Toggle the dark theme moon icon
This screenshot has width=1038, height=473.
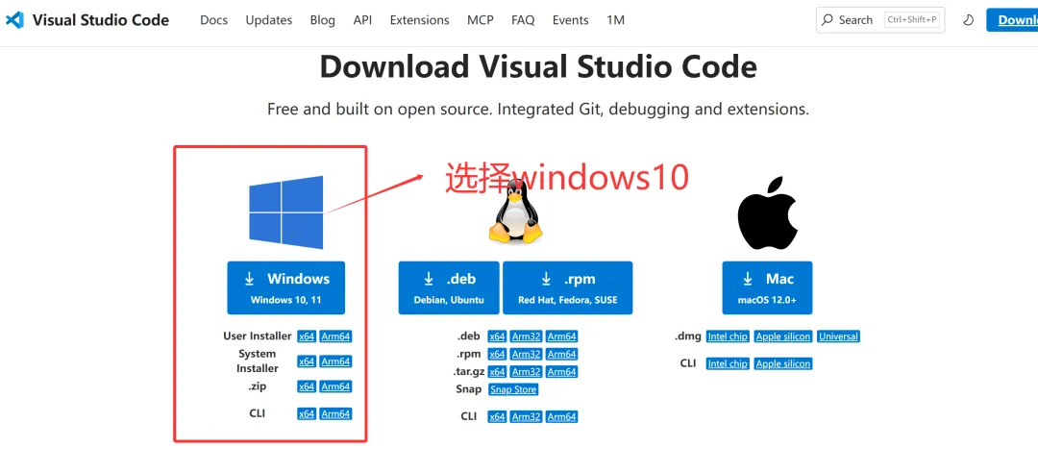point(968,20)
